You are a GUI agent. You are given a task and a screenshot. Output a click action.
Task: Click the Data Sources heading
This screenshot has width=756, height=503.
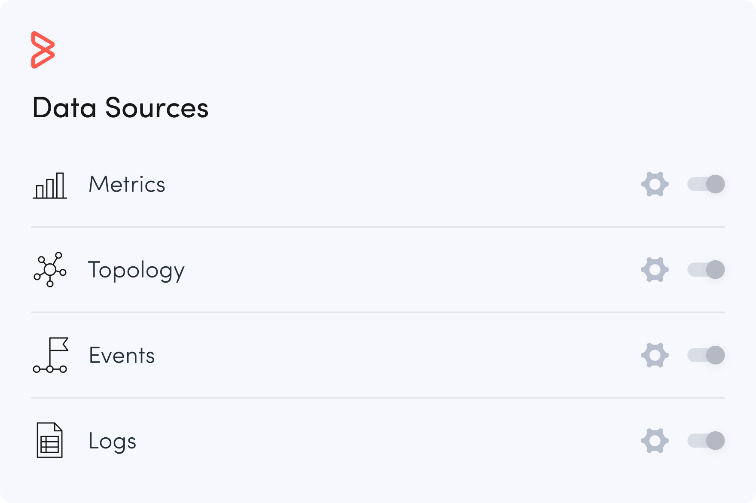click(120, 107)
